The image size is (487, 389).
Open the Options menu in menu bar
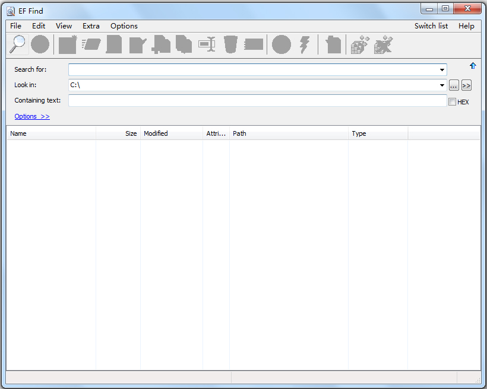pos(124,26)
